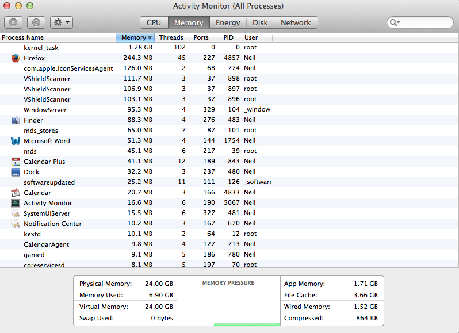Click the Quit Process stop icon

click(13, 22)
